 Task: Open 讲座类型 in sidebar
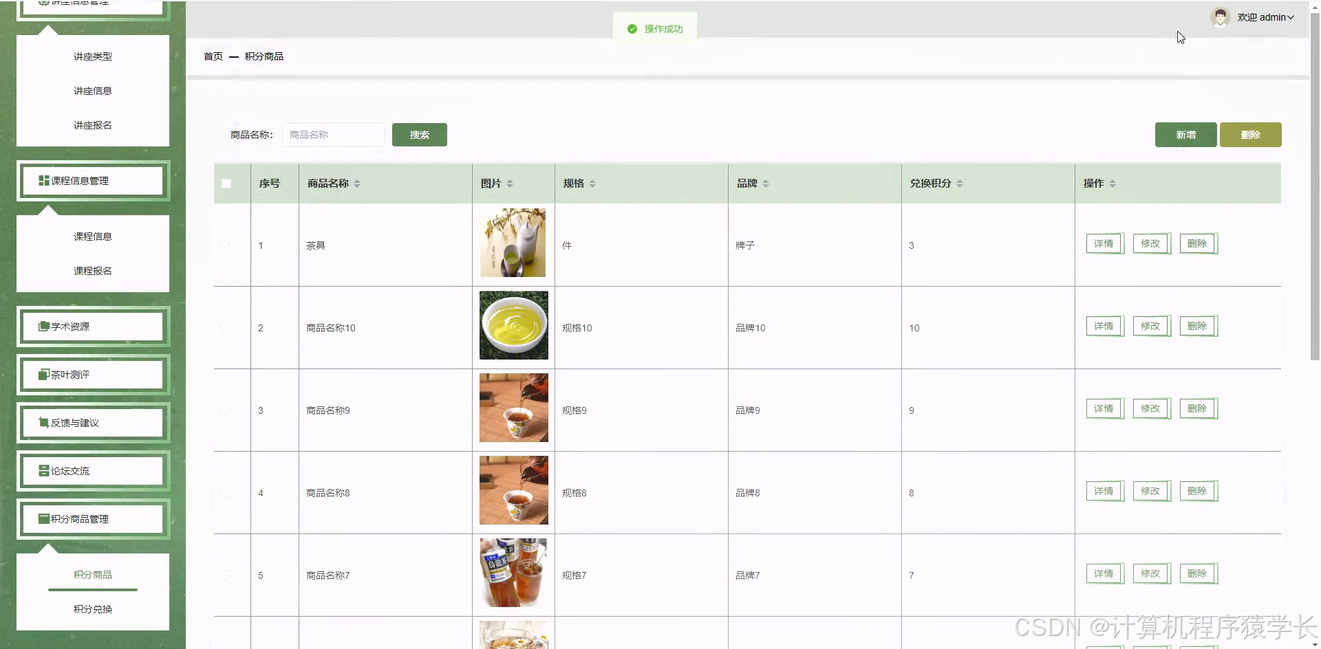click(x=93, y=56)
